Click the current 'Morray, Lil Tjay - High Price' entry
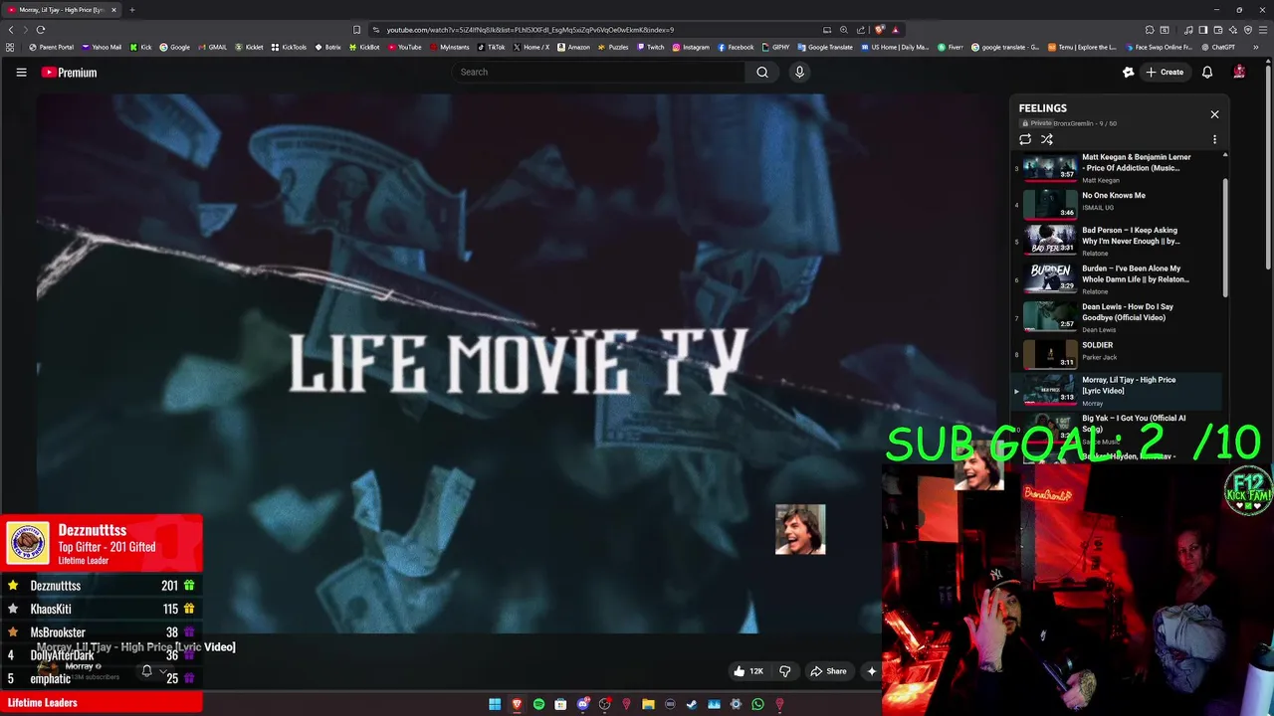The image size is (1274, 716). [1116, 391]
